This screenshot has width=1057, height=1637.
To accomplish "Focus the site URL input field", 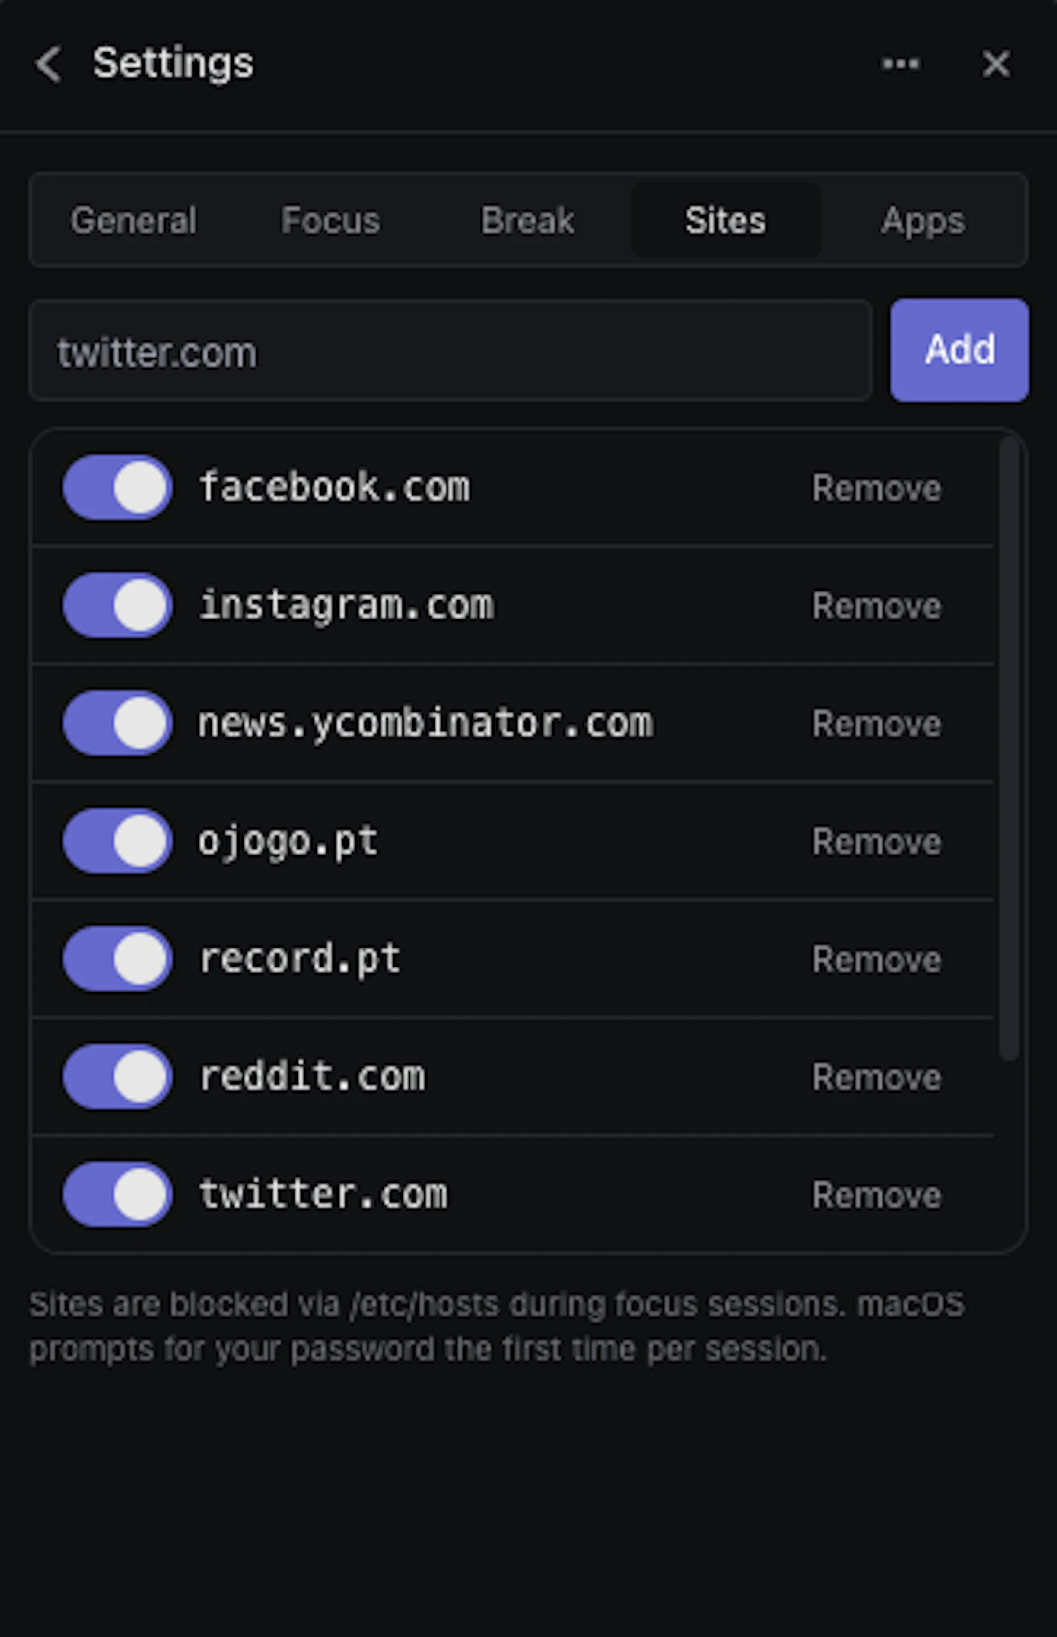I will click(x=451, y=350).
